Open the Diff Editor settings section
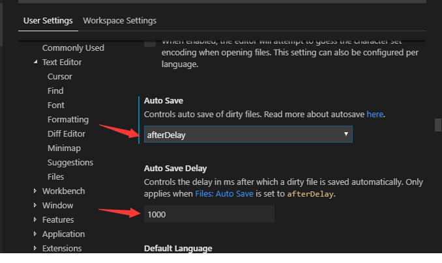This screenshot has height=263, width=442. 66,134
